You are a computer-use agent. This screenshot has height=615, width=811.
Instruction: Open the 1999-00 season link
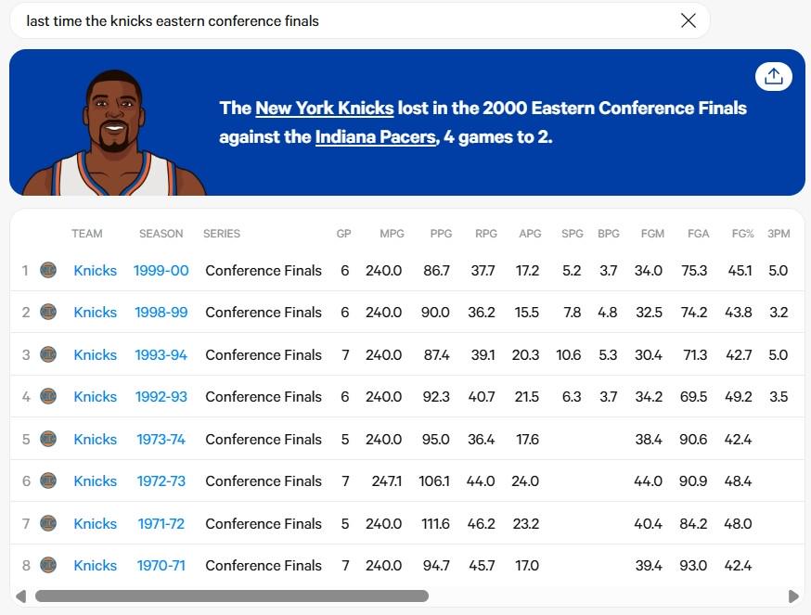coord(161,271)
